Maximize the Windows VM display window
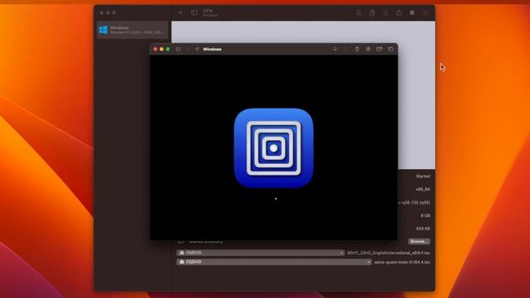The height and width of the screenshot is (298, 530). (168, 50)
